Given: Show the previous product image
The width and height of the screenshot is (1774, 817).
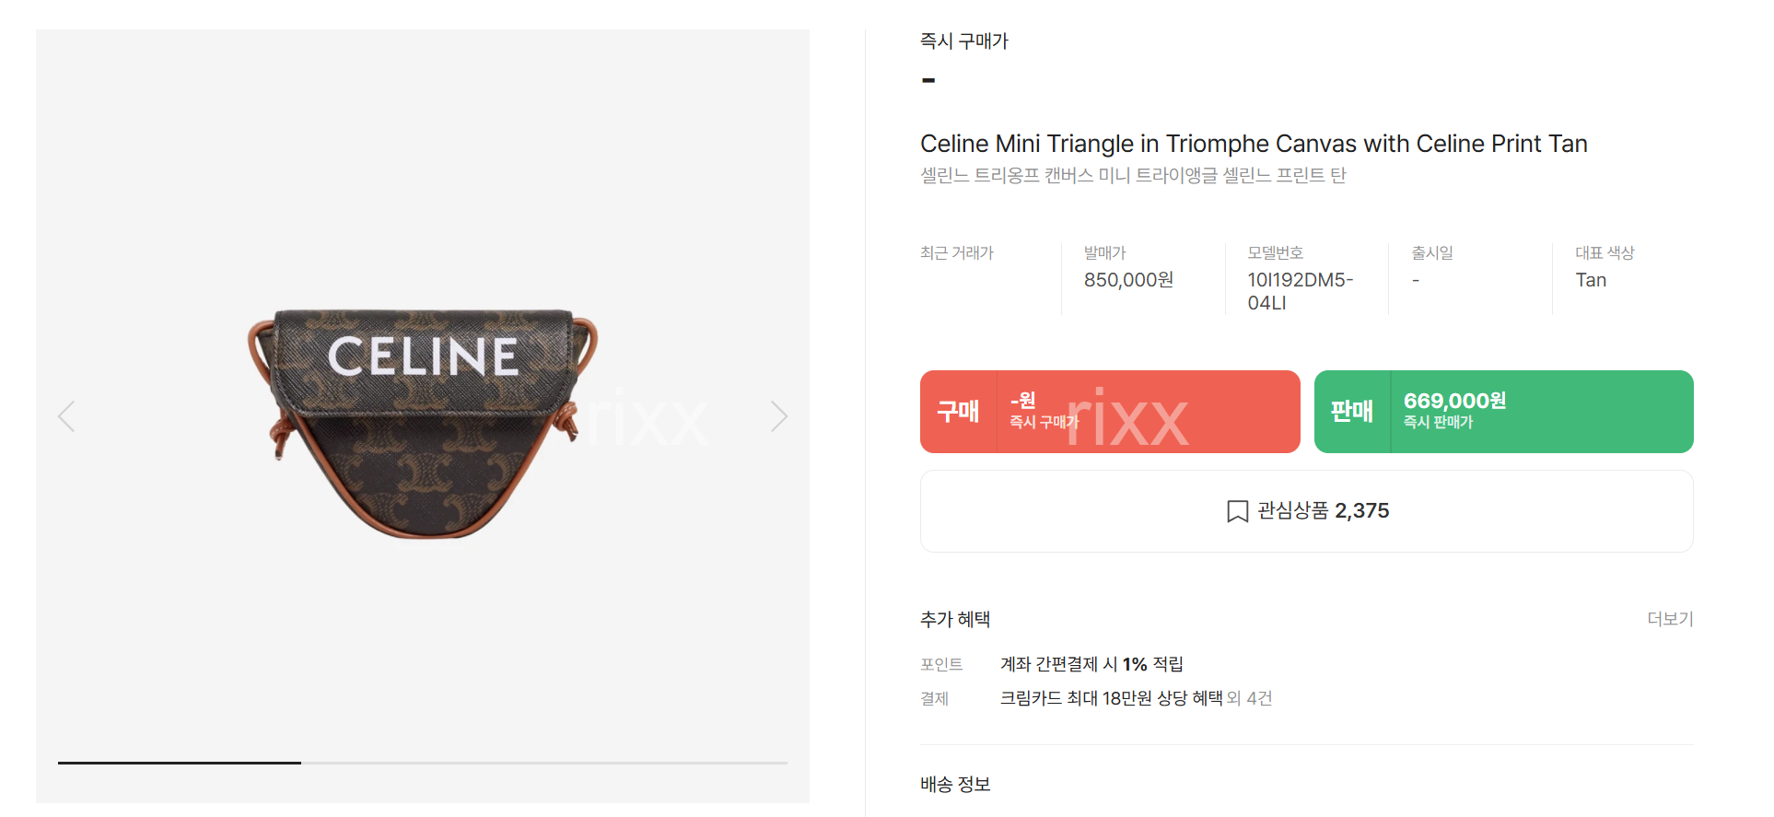Looking at the screenshot, I should click(66, 416).
